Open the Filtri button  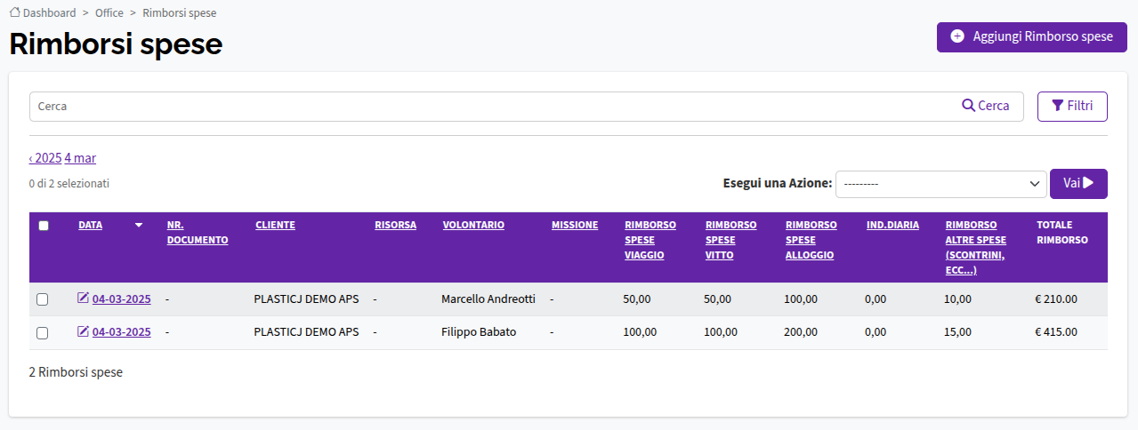tap(1072, 106)
